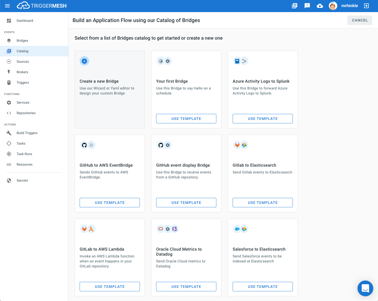Use template for GitHub event display Bridge
The height and width of the screenshot is (301, 378).
pos(186,203)
